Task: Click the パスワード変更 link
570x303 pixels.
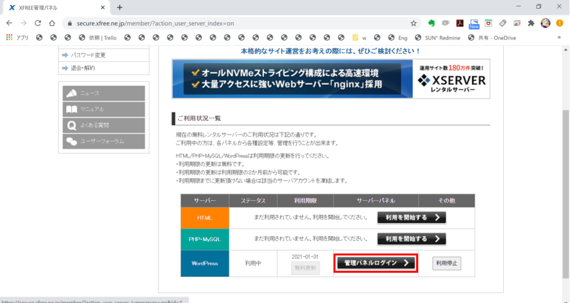Action: click(88, 55)
